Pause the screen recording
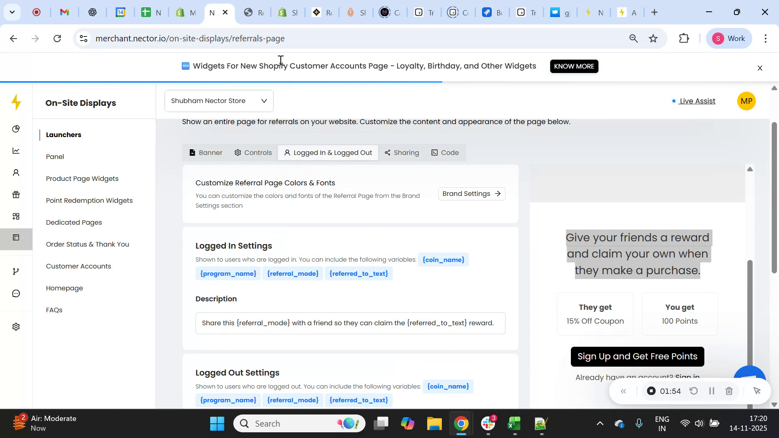The image size is (779, 438). tap(711, 391)
